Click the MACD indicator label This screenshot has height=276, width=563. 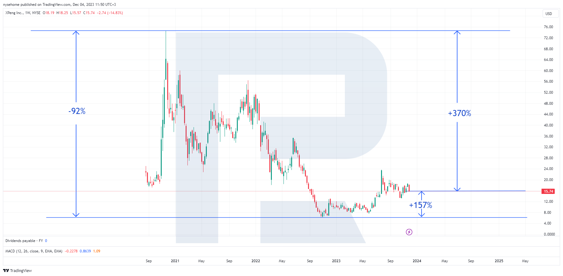pos(34,251)
